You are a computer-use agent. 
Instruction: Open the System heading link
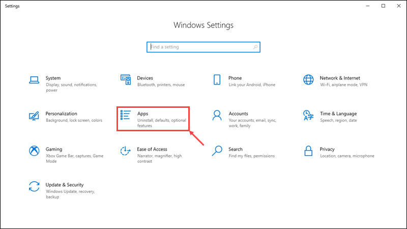(x=53, y=78)
